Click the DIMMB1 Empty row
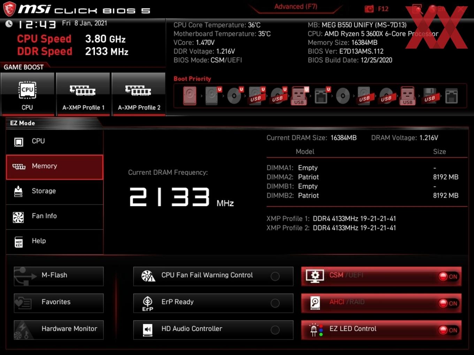Viewport: 474px width, 355px height. pos(362,186)
